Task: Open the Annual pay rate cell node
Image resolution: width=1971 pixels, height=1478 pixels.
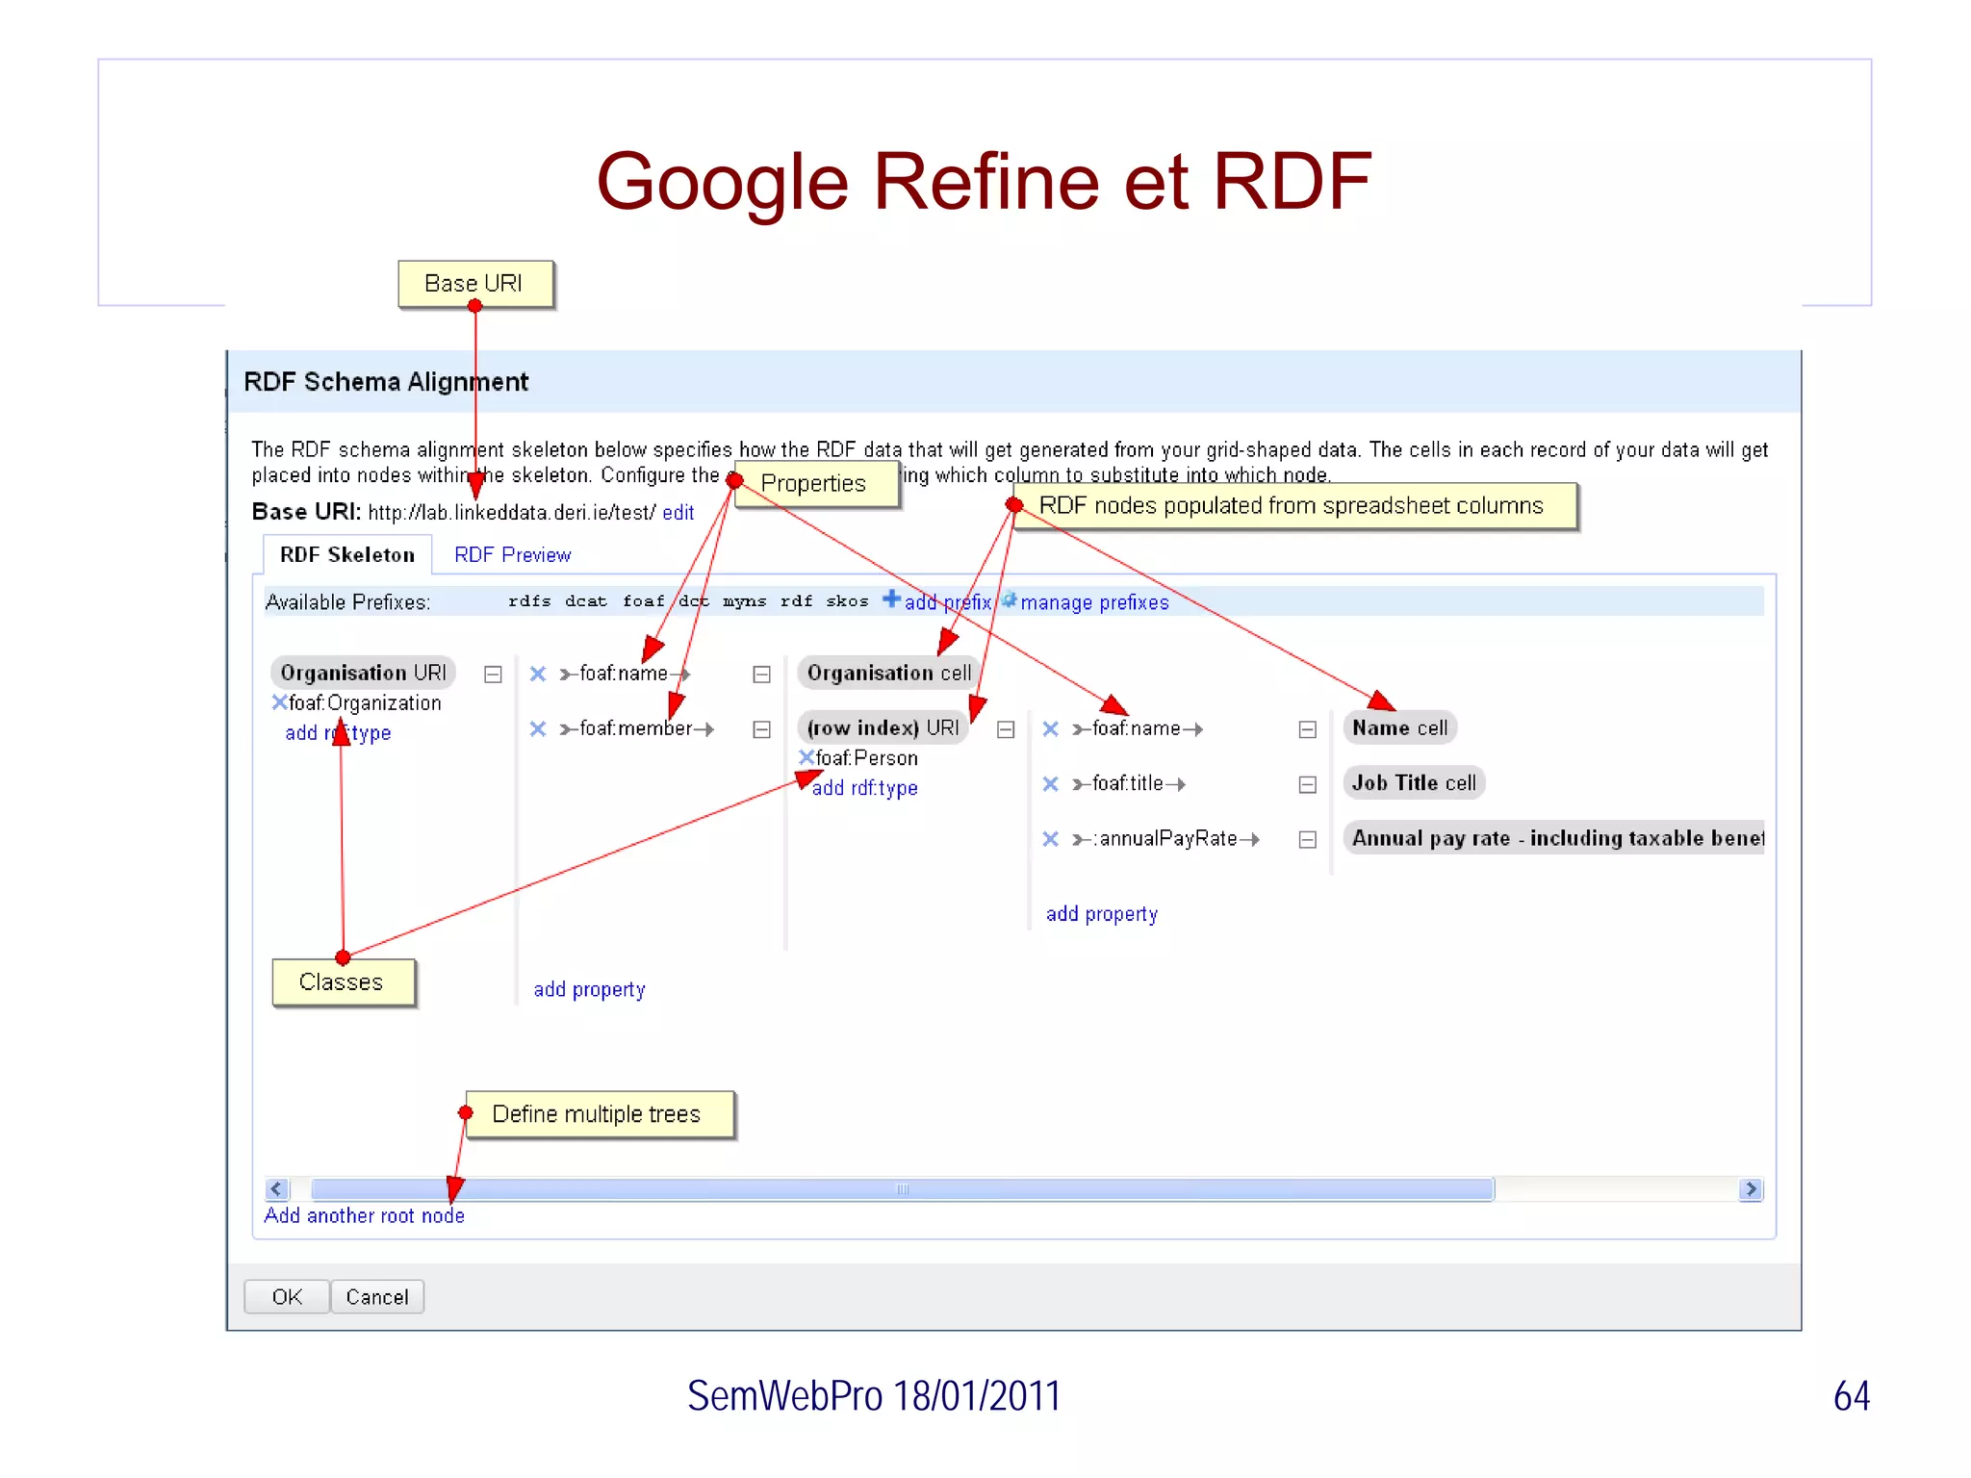Action: pyautogui.click(x=1554, y=838)
